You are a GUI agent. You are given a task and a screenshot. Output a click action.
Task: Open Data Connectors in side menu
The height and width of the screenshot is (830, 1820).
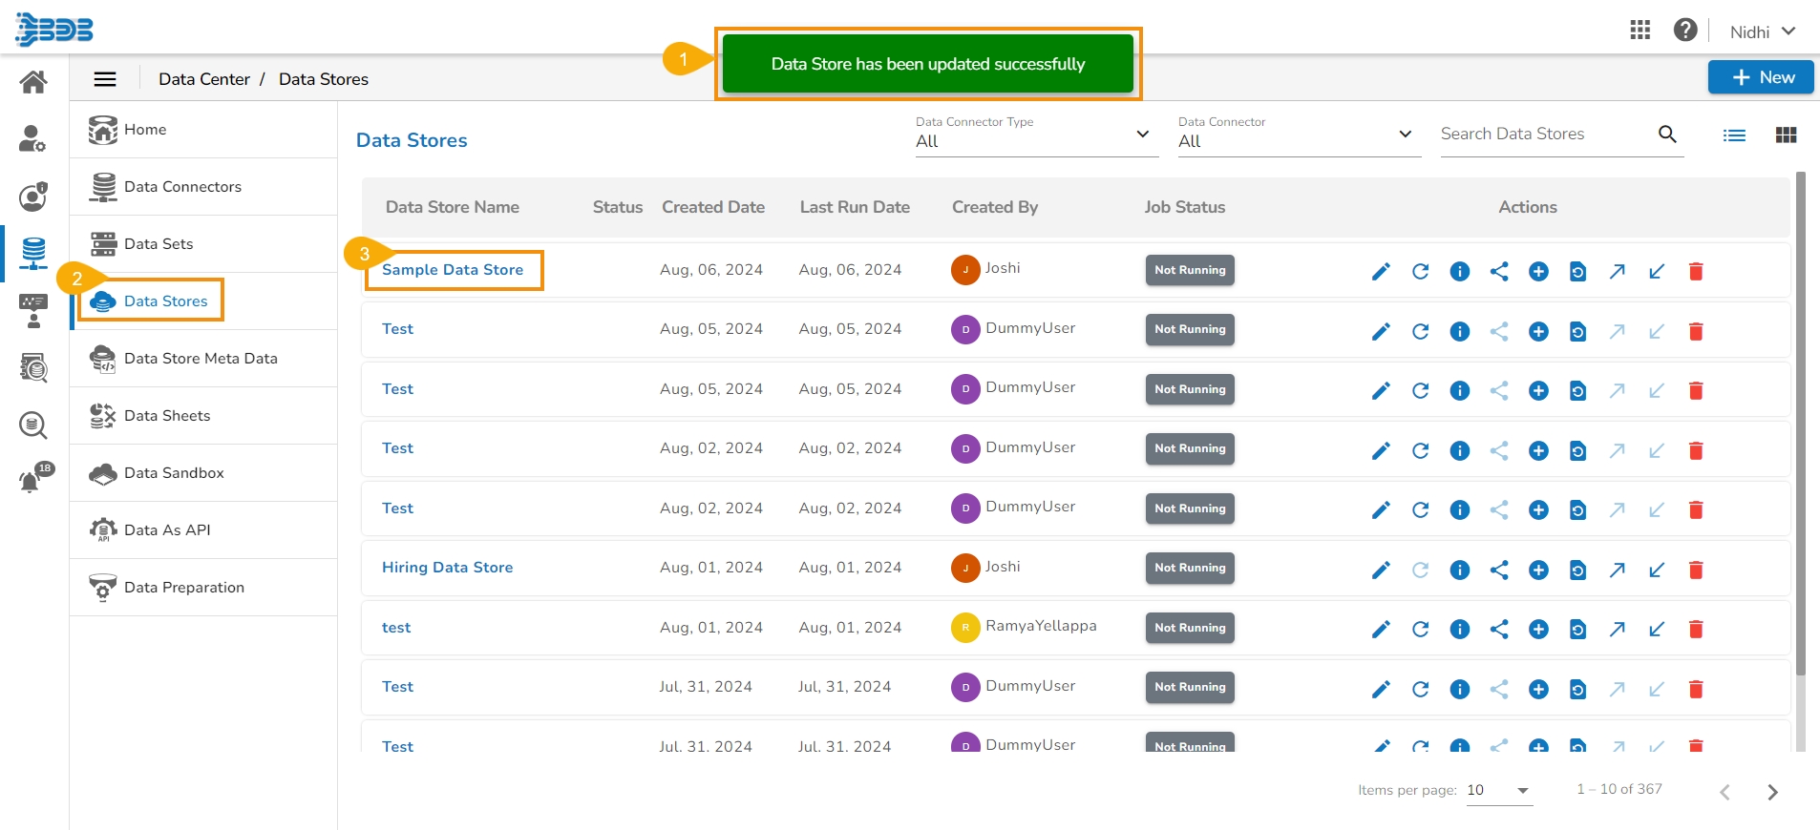pos(182,187)
